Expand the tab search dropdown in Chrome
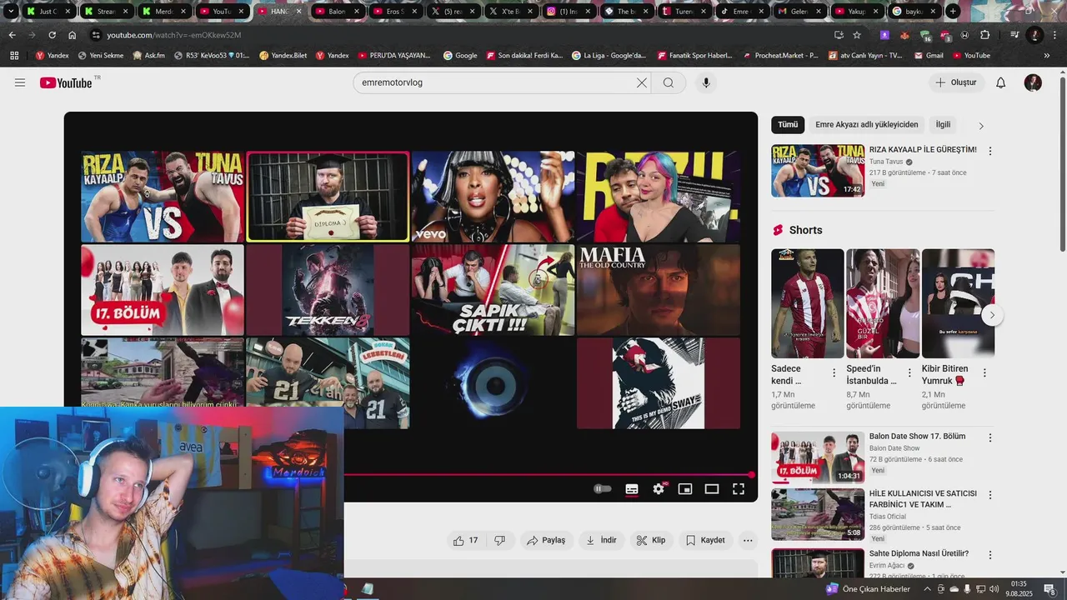This screenshot has height=600, width=1067. tap(11, 12)
